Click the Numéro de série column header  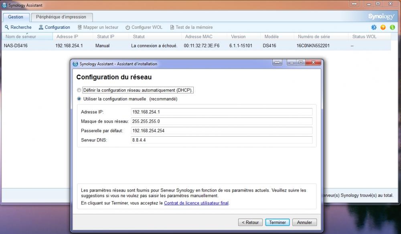pyautogui.click(x=321, y=36)
